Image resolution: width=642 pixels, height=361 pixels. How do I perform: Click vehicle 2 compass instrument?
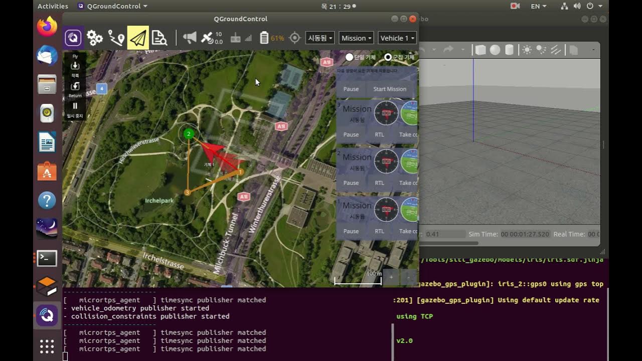[x=386, y=161]
